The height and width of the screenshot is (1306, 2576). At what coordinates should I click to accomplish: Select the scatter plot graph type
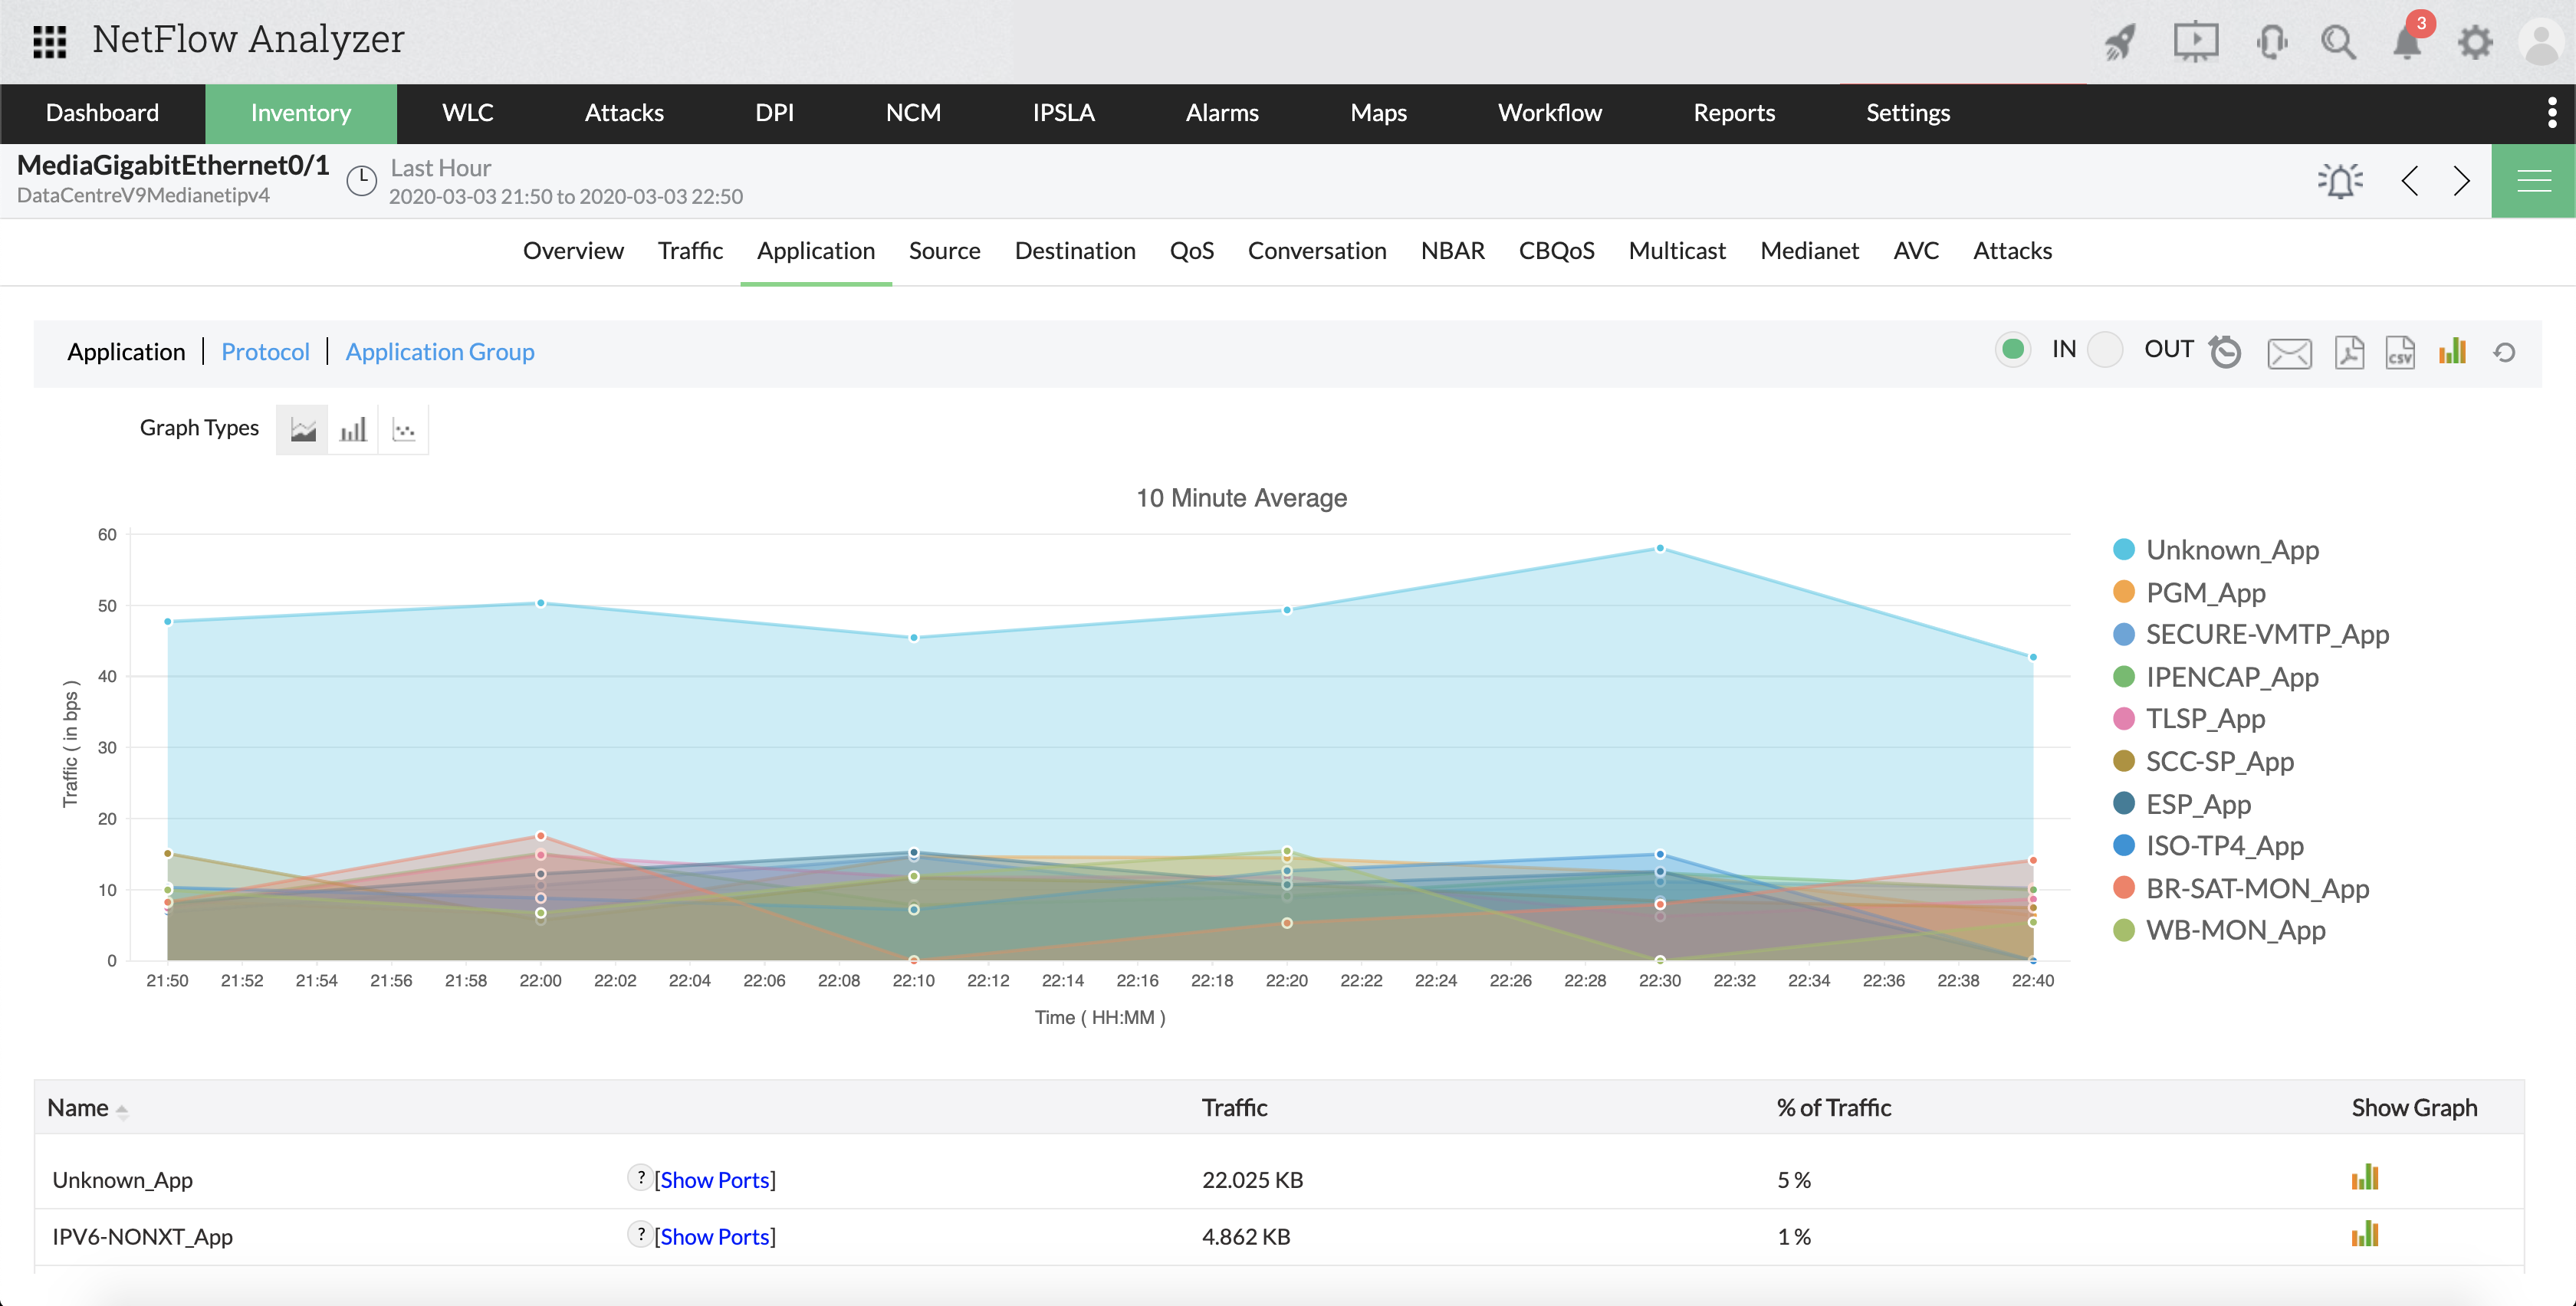pos(404,430)
